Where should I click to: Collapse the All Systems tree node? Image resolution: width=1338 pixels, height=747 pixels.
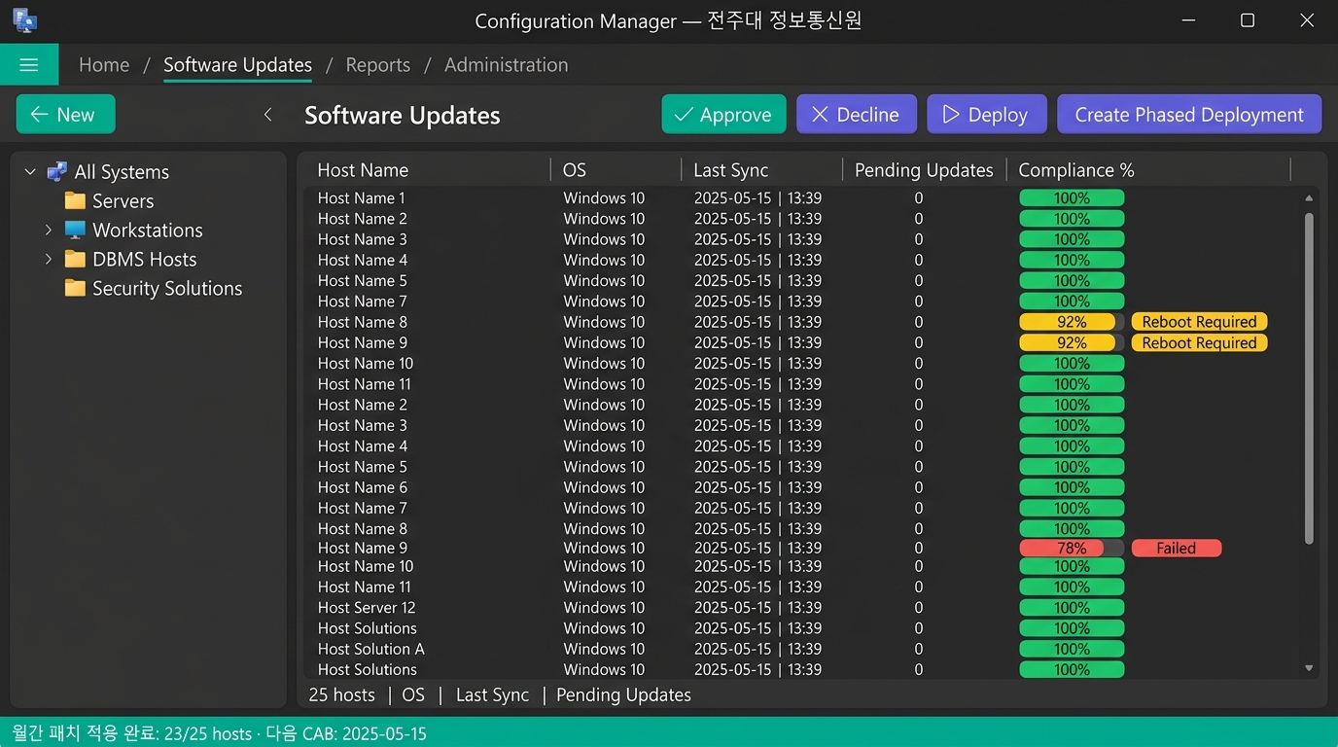(30, 172)
